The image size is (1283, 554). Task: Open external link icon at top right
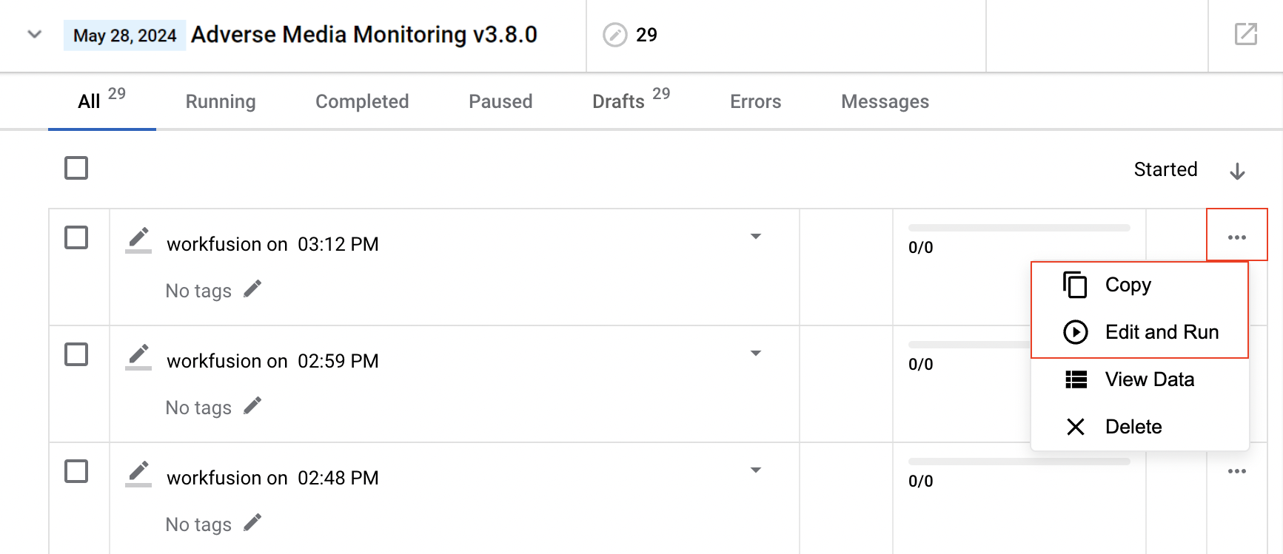1246,34
